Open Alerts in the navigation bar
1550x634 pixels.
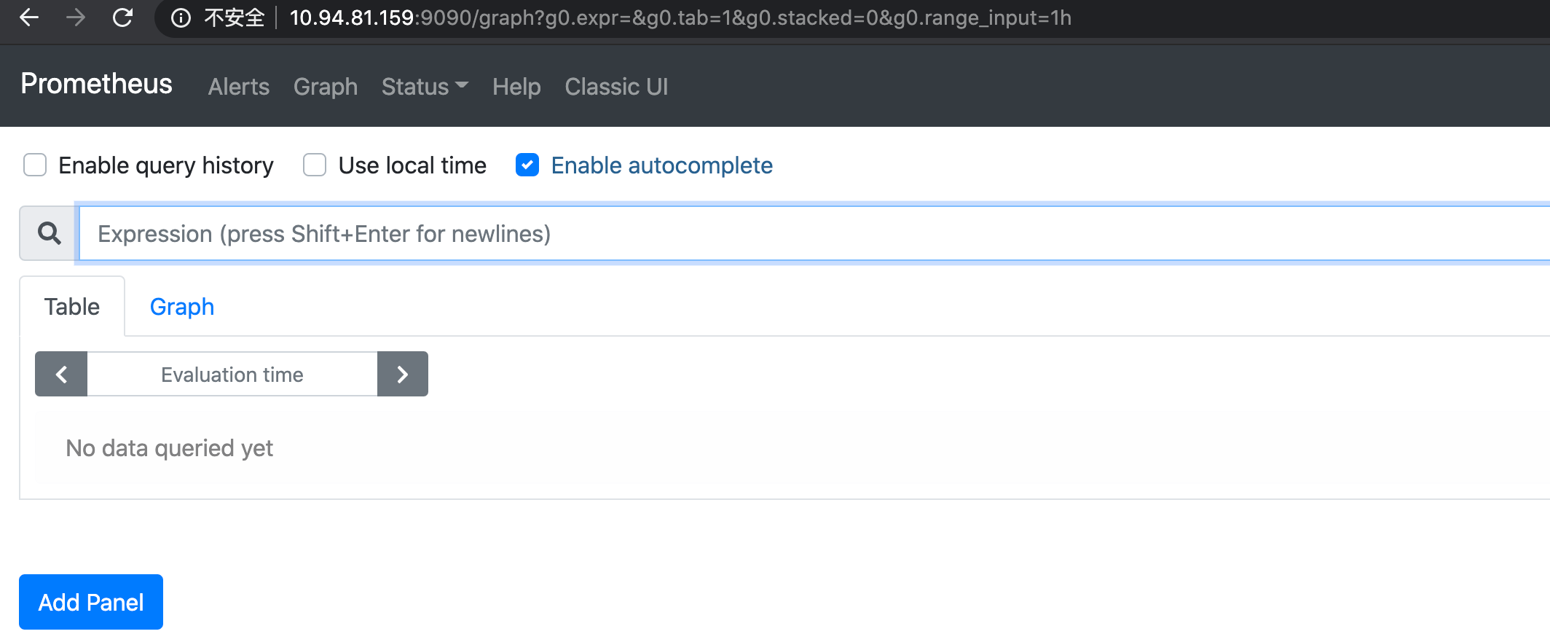(239, 87)
